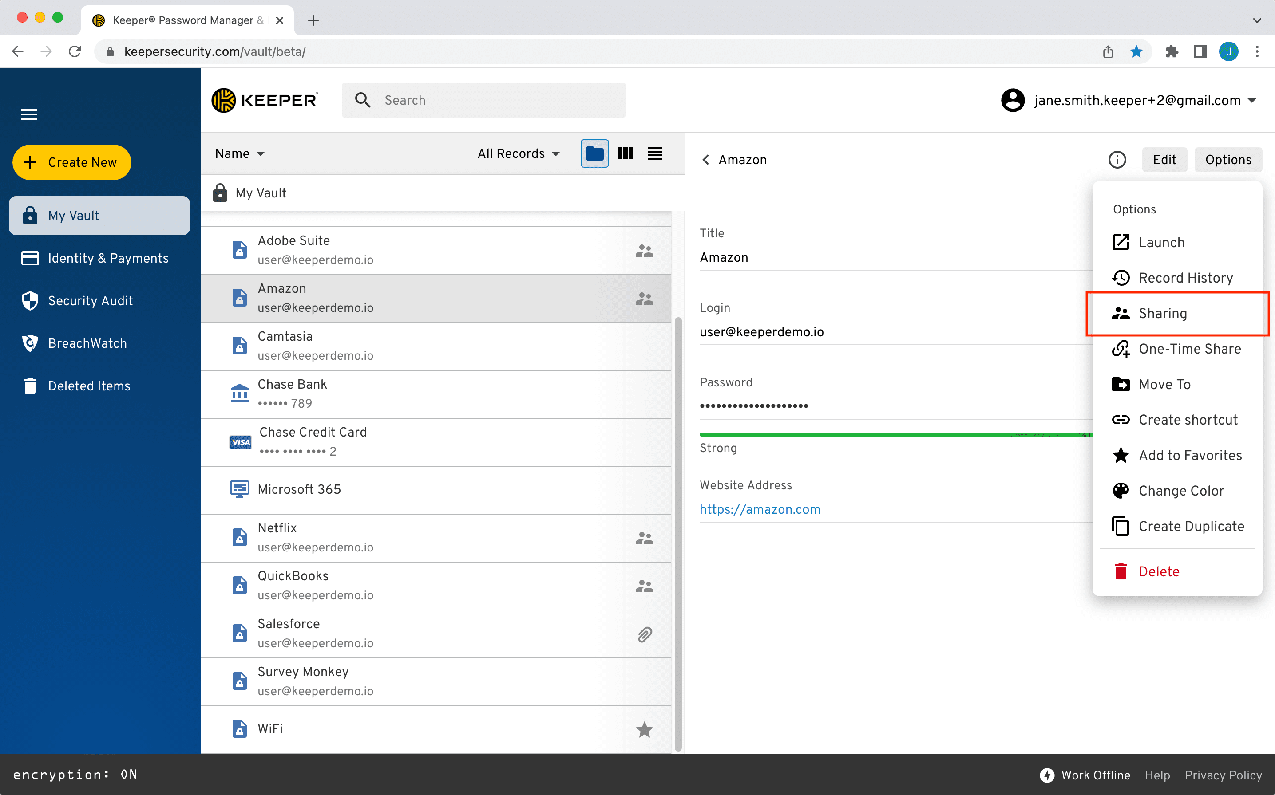Click the Login field user@keeperdemo.io
This screenshot has width=1275, height=795.
point(761,332)
